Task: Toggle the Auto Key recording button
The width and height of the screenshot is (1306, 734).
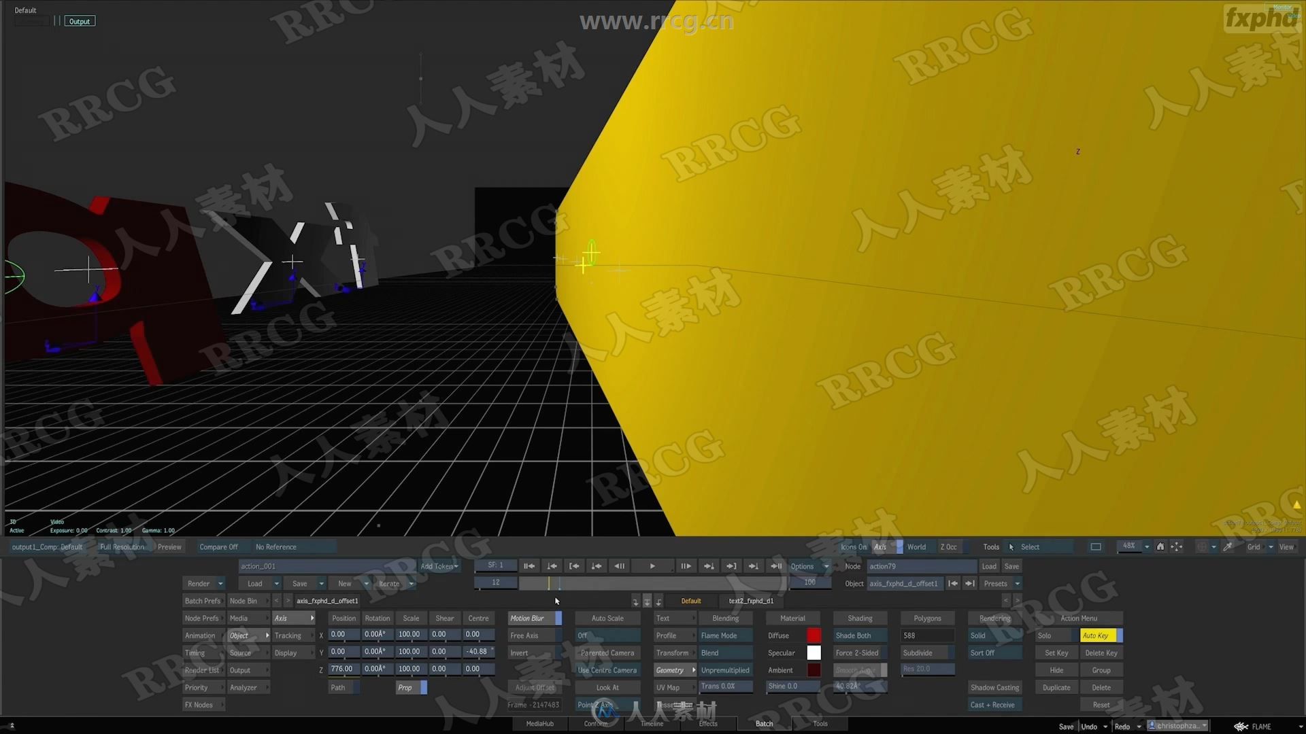Action: click(1096, 635)
